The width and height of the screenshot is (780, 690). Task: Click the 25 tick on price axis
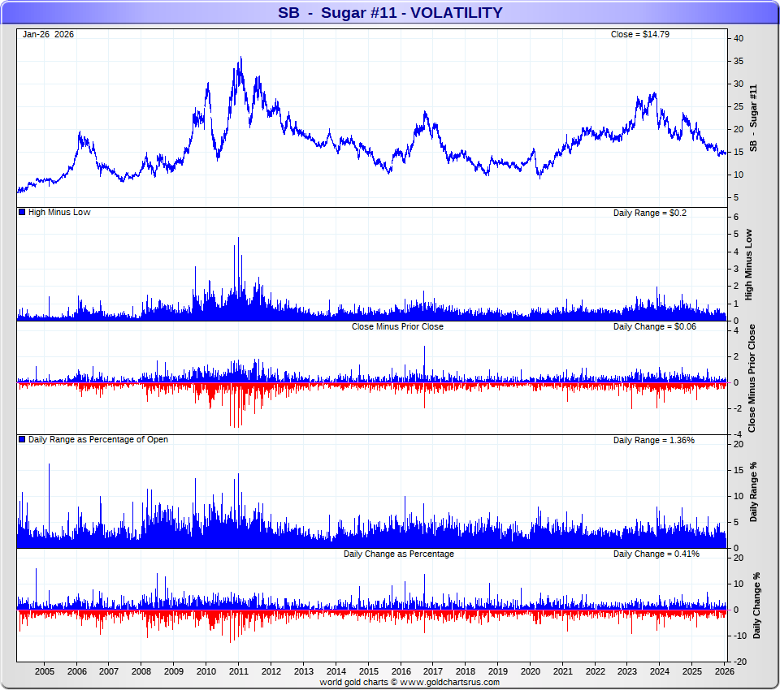[739, 106]
